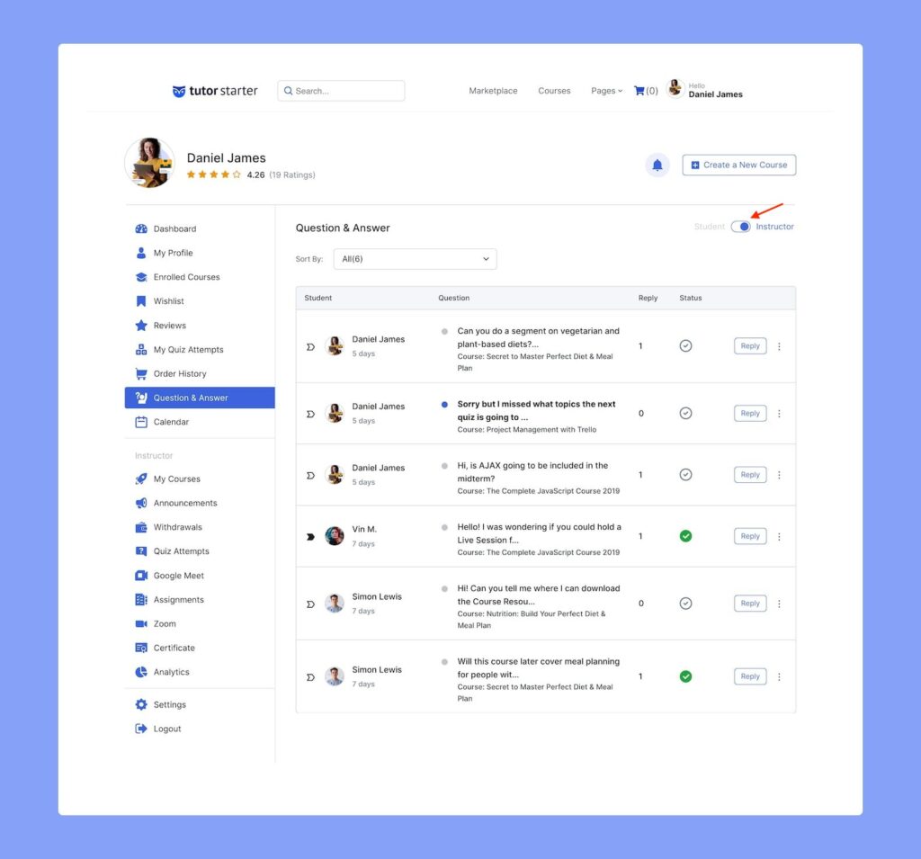Image resolution: width=921 pixels, height=859 pixels.
Task: Open the shopping cart icon
Action: click(639, 91)
